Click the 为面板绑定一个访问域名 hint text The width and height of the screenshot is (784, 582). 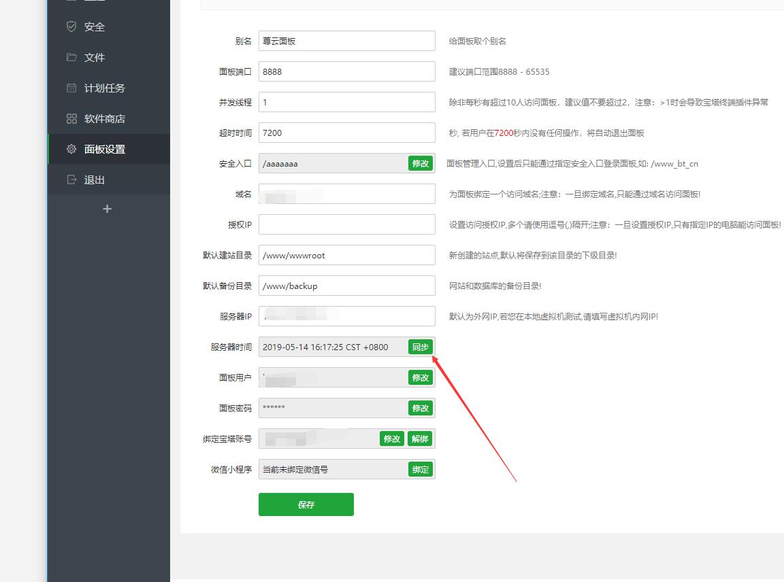coord(574,194)
